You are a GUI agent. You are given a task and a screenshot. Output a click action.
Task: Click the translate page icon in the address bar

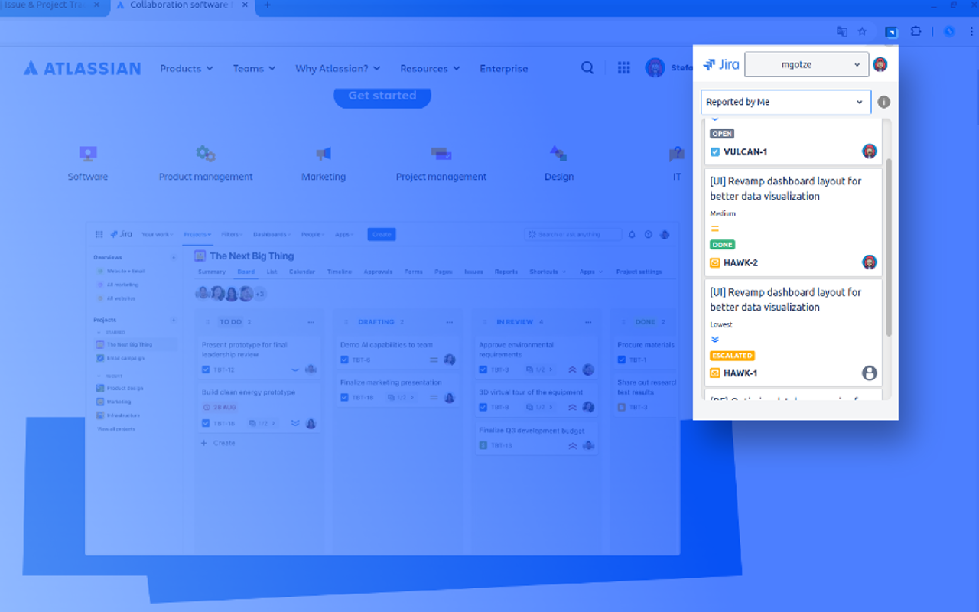[x=842, y=31]
